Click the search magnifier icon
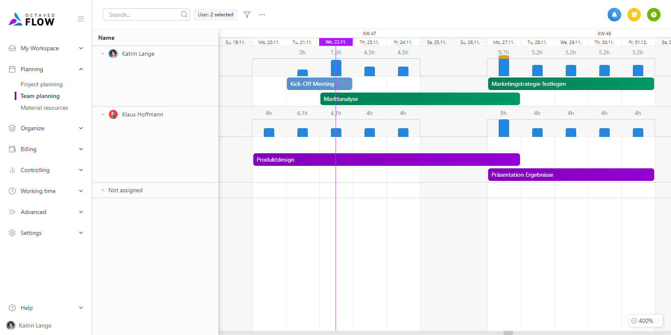This screenshot has width=671, height=335. tap(184, 15)
